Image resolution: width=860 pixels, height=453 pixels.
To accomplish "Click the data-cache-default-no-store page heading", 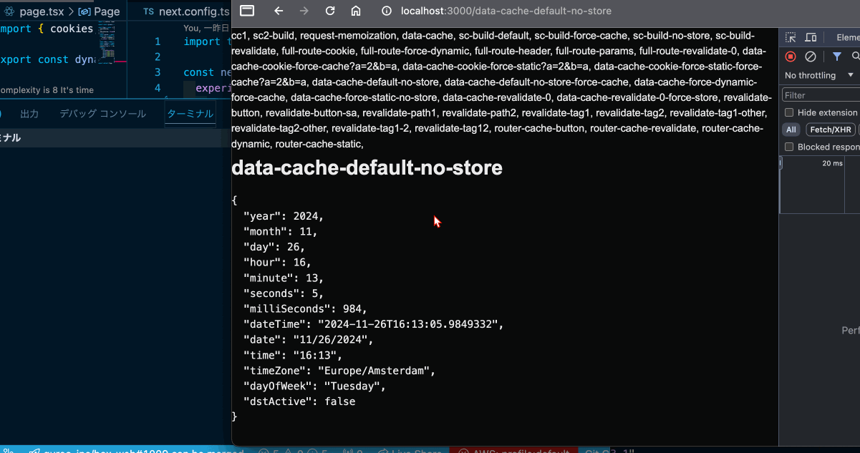I will (367, 168).
